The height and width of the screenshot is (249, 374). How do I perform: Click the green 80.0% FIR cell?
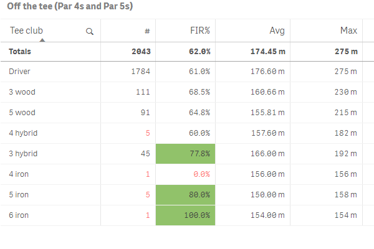point(186,195)
